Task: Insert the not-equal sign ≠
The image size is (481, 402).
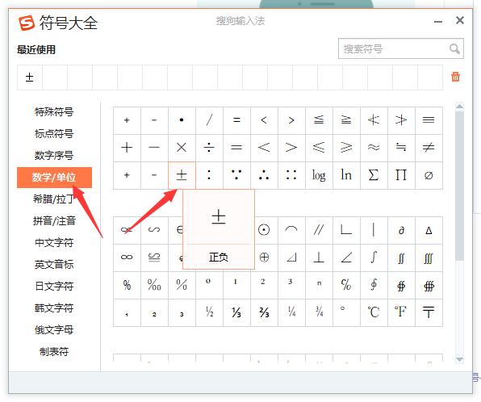Action: (429, 148)
